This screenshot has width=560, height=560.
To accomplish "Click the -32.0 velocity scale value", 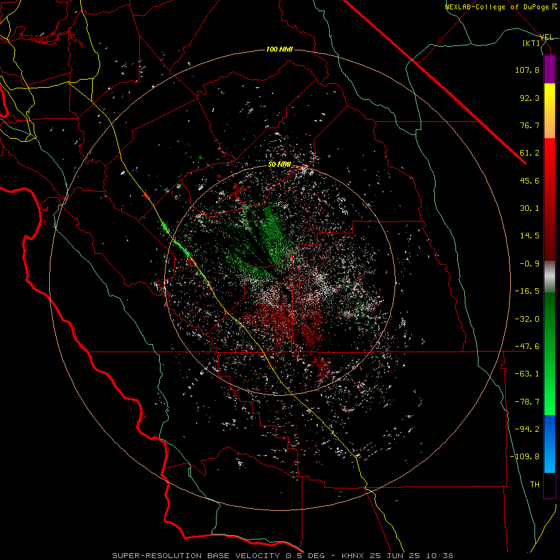I will [x=527, y=319].
